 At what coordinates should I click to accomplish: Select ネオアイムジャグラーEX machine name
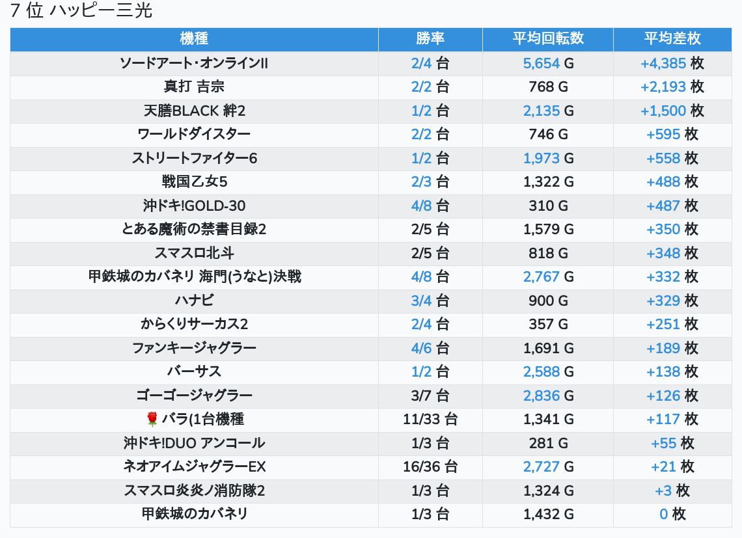tap(194, 467)
